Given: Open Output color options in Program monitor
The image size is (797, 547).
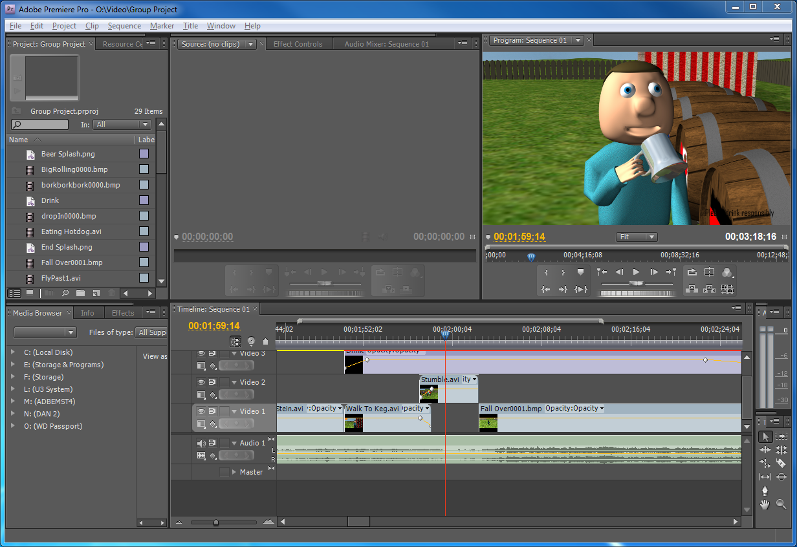Looking at the screenshot, I should [727, 272].
